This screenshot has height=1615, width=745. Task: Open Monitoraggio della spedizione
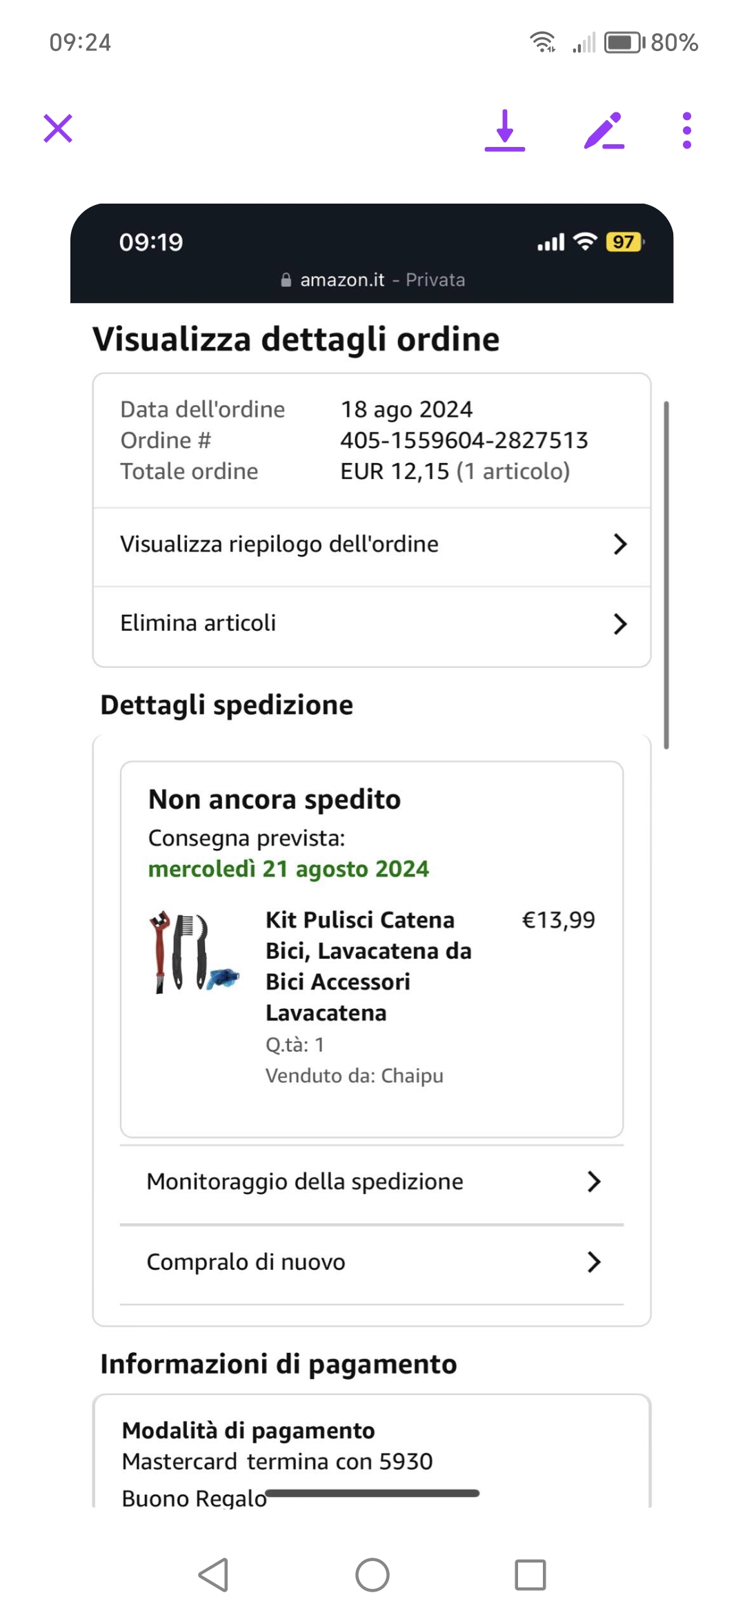(305, 1182)
